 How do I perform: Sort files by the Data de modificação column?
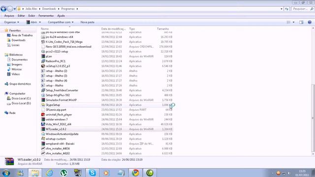point(114,29)
